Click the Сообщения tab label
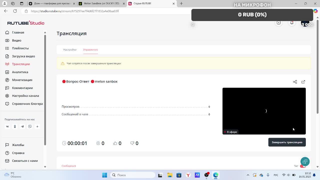 pos(69,166)
